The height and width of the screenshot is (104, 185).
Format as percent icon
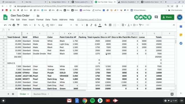coord(39,25)
